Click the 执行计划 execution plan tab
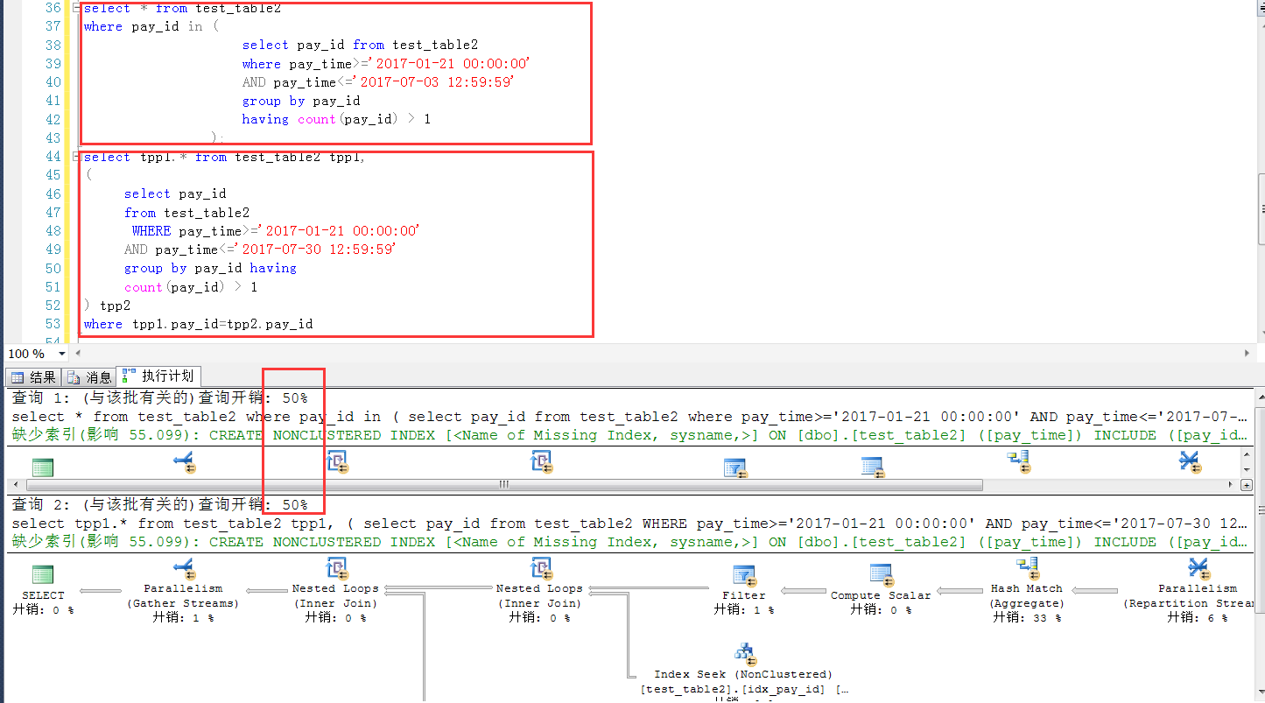Viewport: 1265px width, 703px height. [158, 376]
